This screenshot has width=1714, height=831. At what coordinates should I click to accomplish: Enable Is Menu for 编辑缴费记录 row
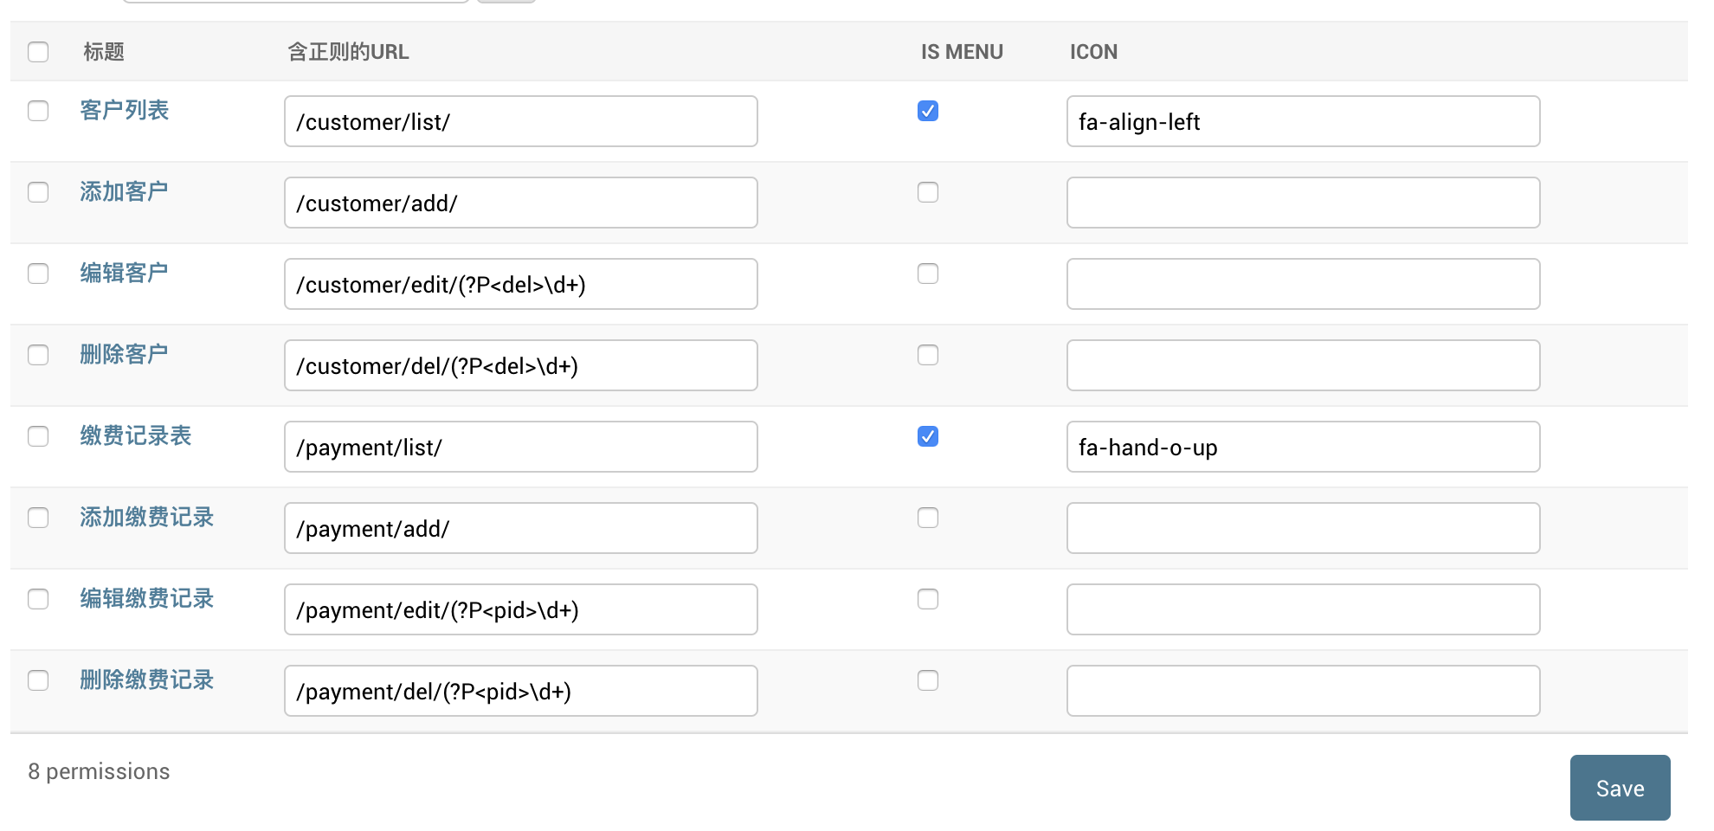coord(928,599)
